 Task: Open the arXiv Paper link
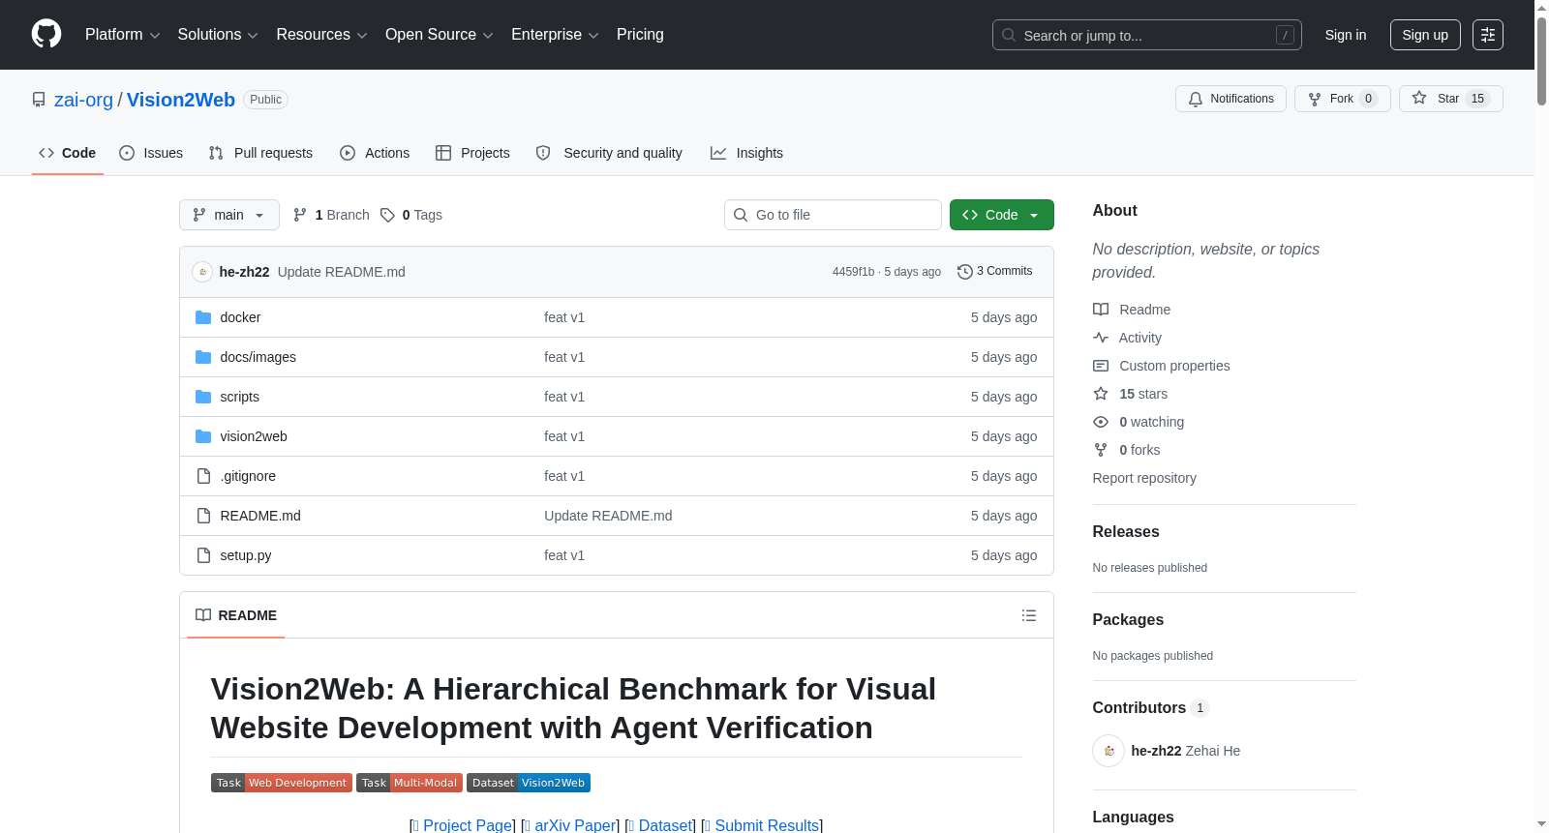pos(570,825)
